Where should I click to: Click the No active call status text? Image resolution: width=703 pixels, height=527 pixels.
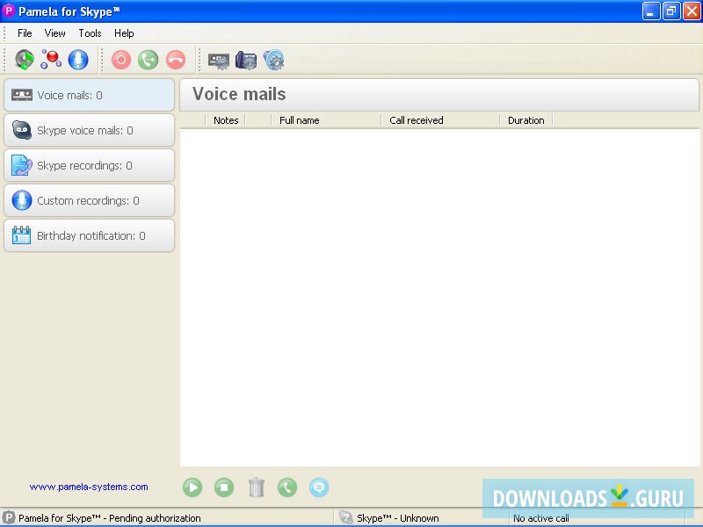pos(541,518)
